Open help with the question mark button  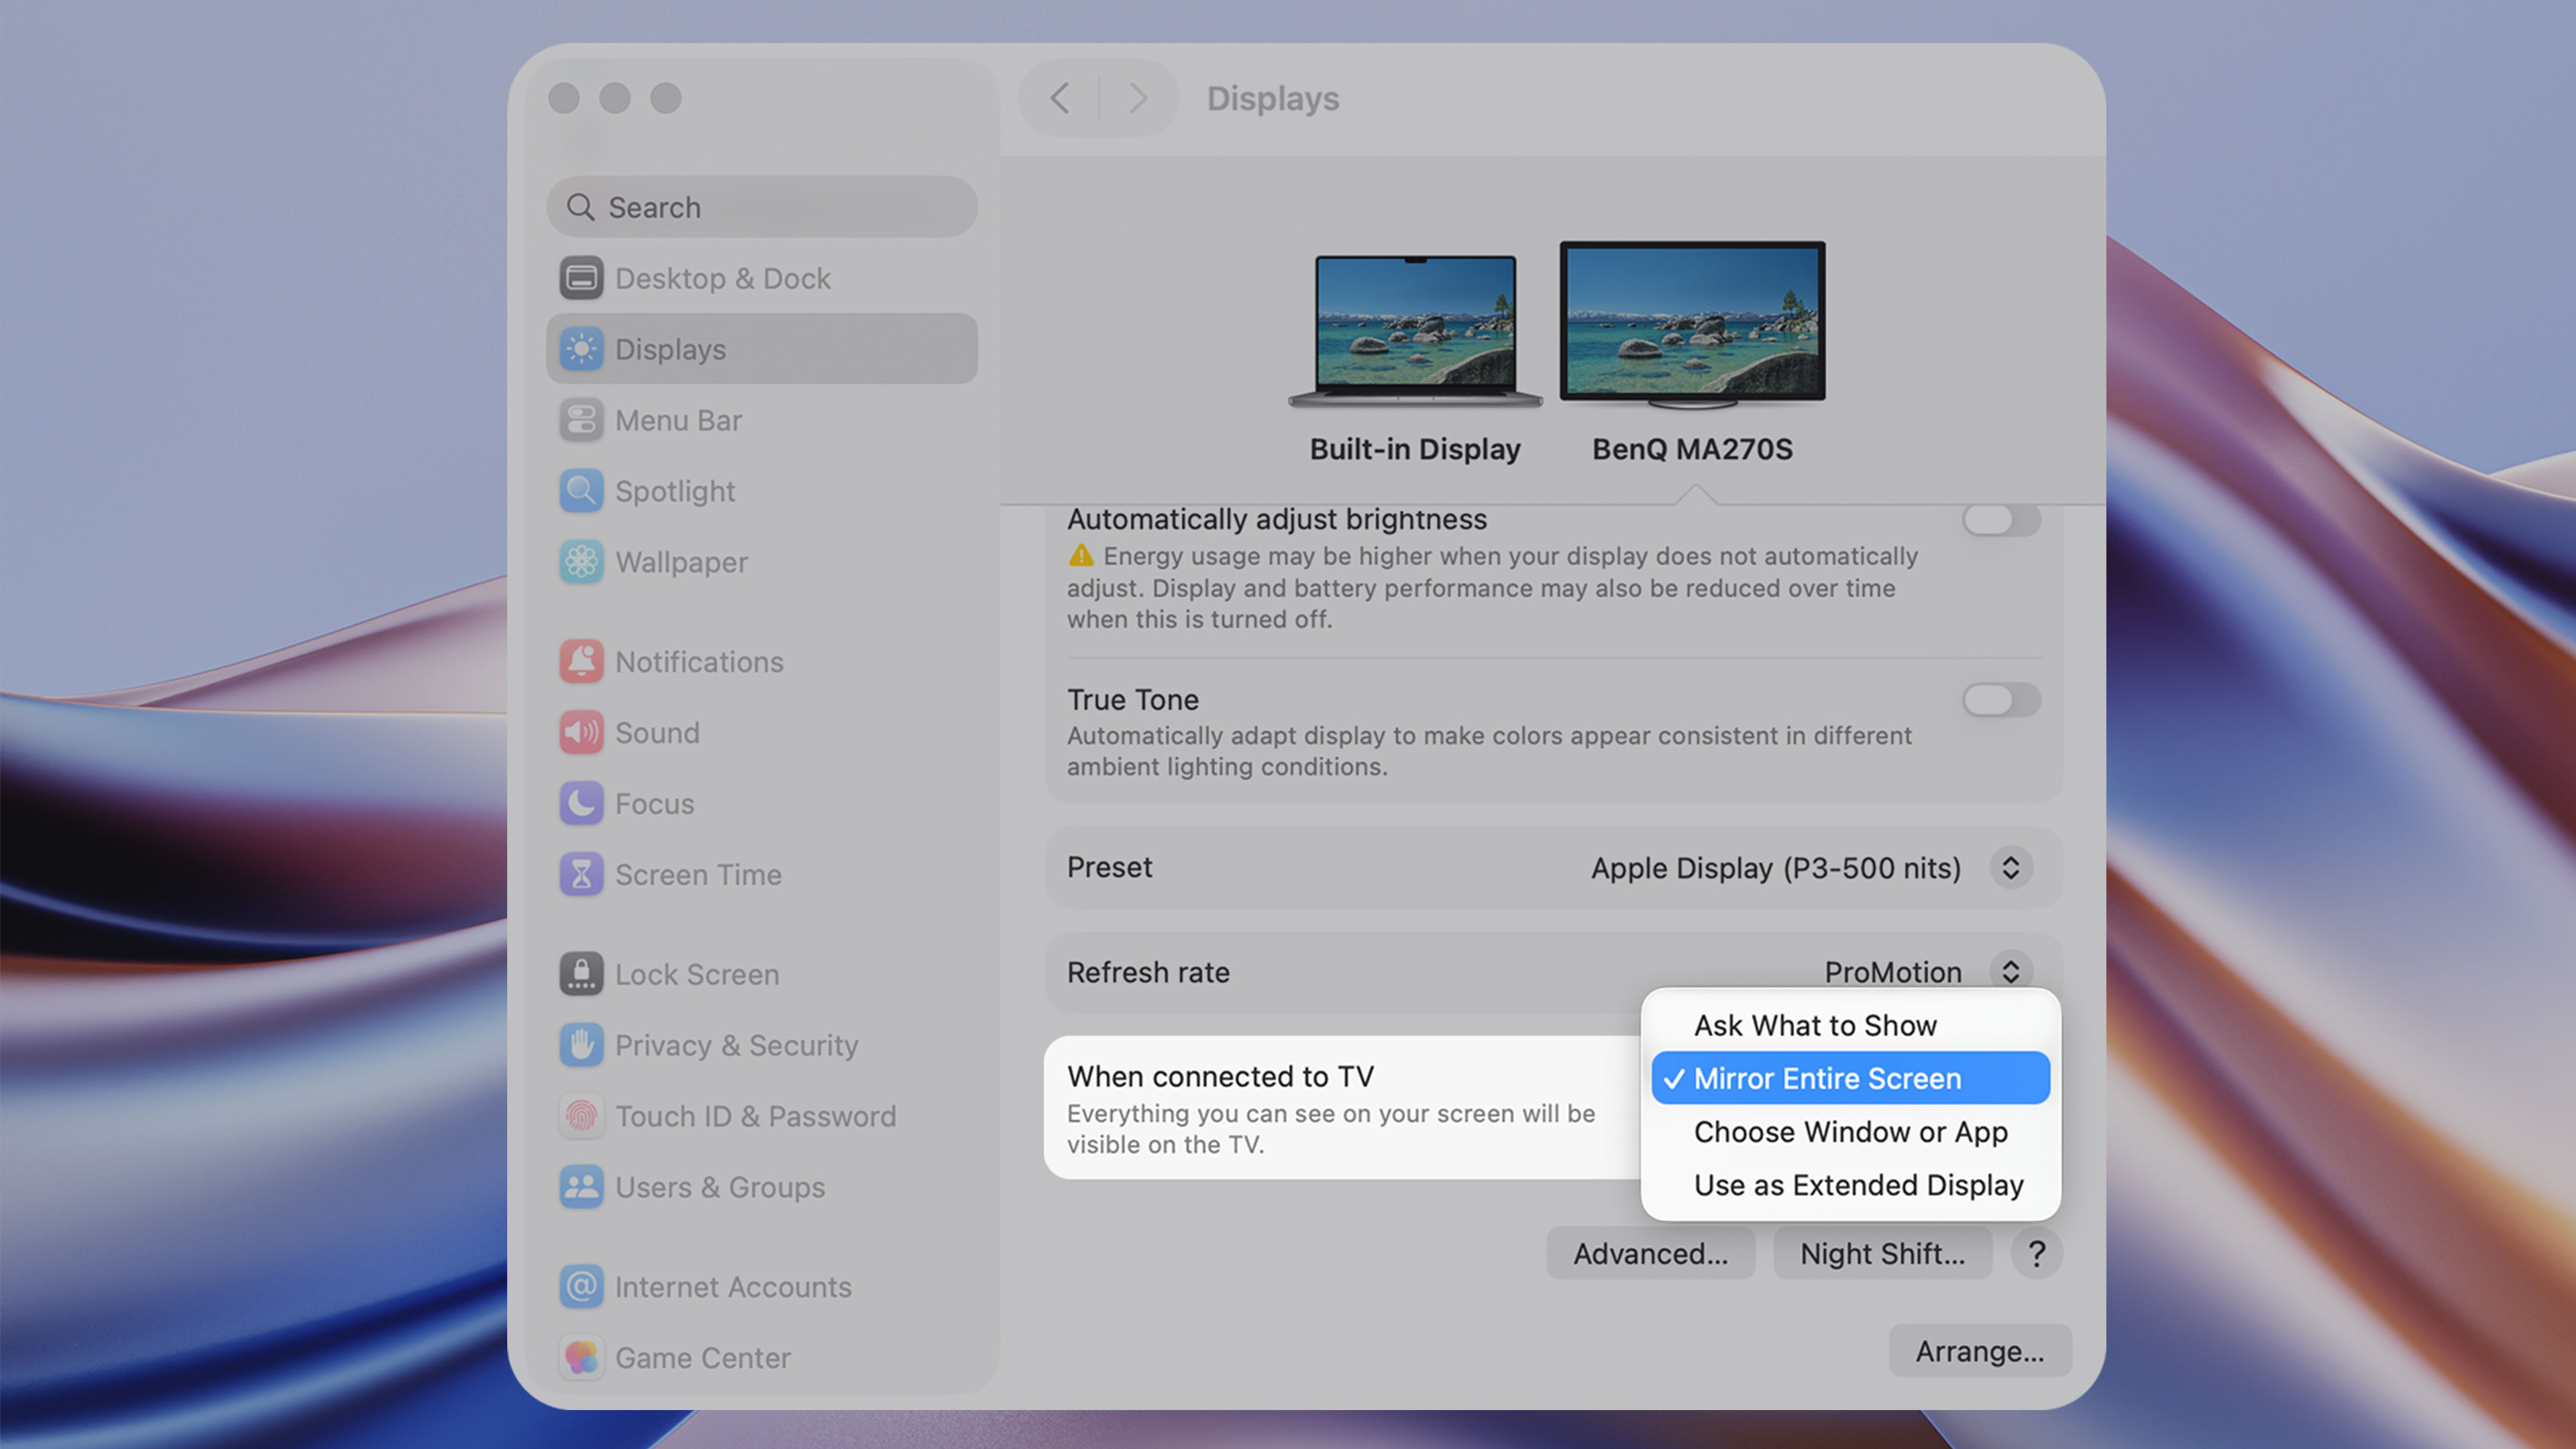(x=2036, y=1253)
